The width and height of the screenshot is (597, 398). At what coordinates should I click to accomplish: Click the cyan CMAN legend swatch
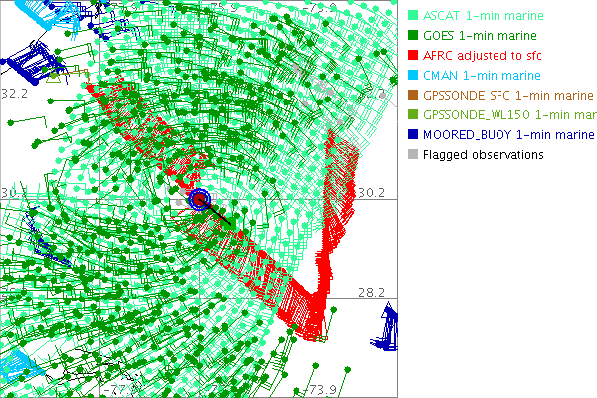pyautogui.click(x=413, y=76)
